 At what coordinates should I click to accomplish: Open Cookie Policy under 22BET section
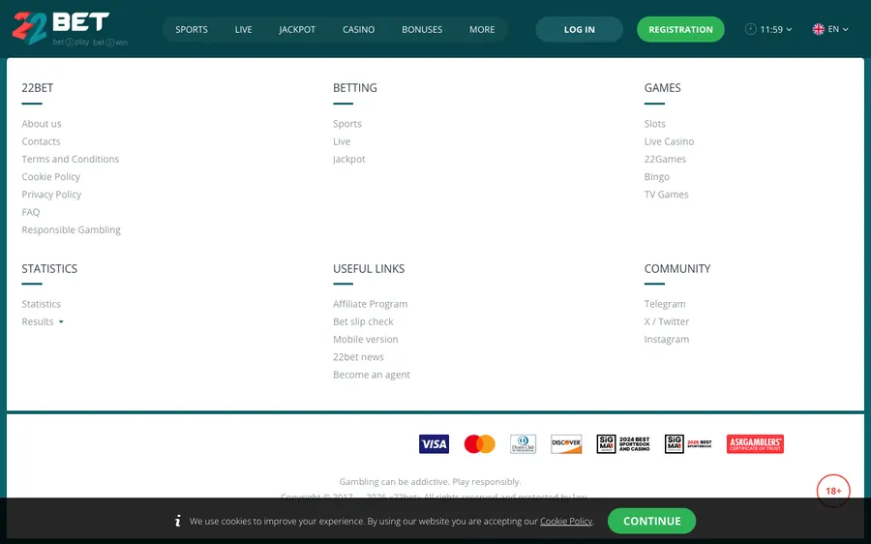tap(51, 177)
